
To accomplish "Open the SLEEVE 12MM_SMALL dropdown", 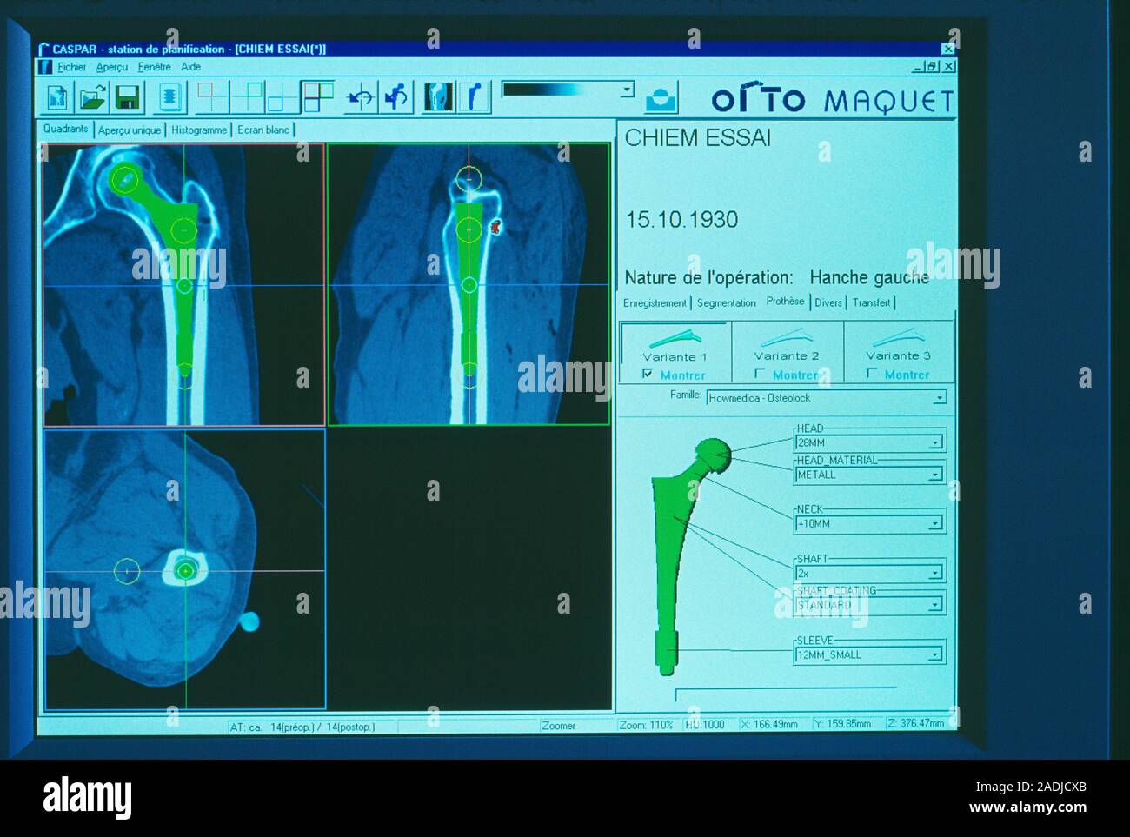I will click(x=935, y=654).
